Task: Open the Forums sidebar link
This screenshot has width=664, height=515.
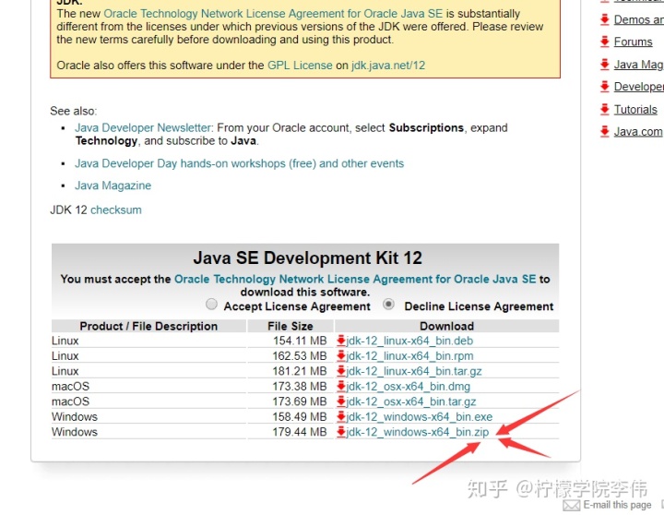Action: coord(633,42)
